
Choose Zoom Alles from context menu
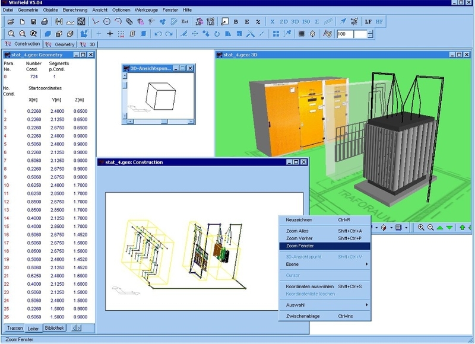(297, 231)
